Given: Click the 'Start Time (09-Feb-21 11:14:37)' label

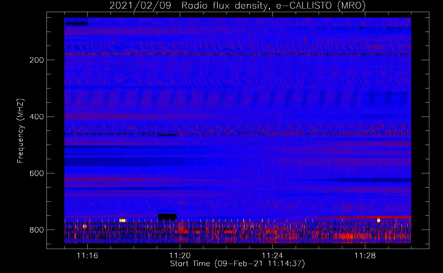Looking at the screenshot, I should pos(237,264).
